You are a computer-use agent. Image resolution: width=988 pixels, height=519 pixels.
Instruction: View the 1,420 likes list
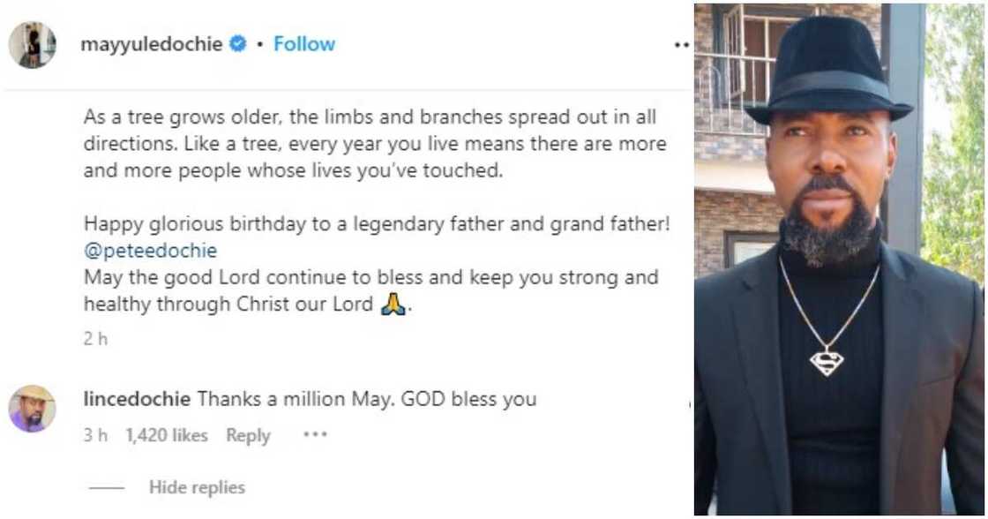[167, 435]
